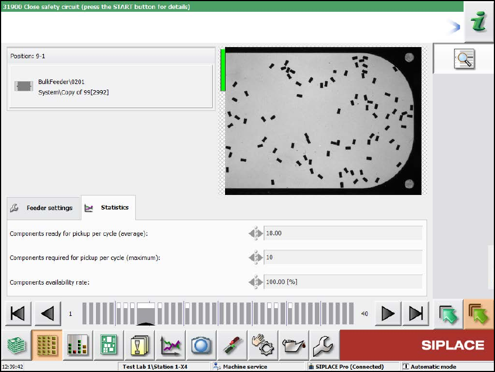
Task: Click the green level bar beside the camera image
Action: tap(223, 70)
